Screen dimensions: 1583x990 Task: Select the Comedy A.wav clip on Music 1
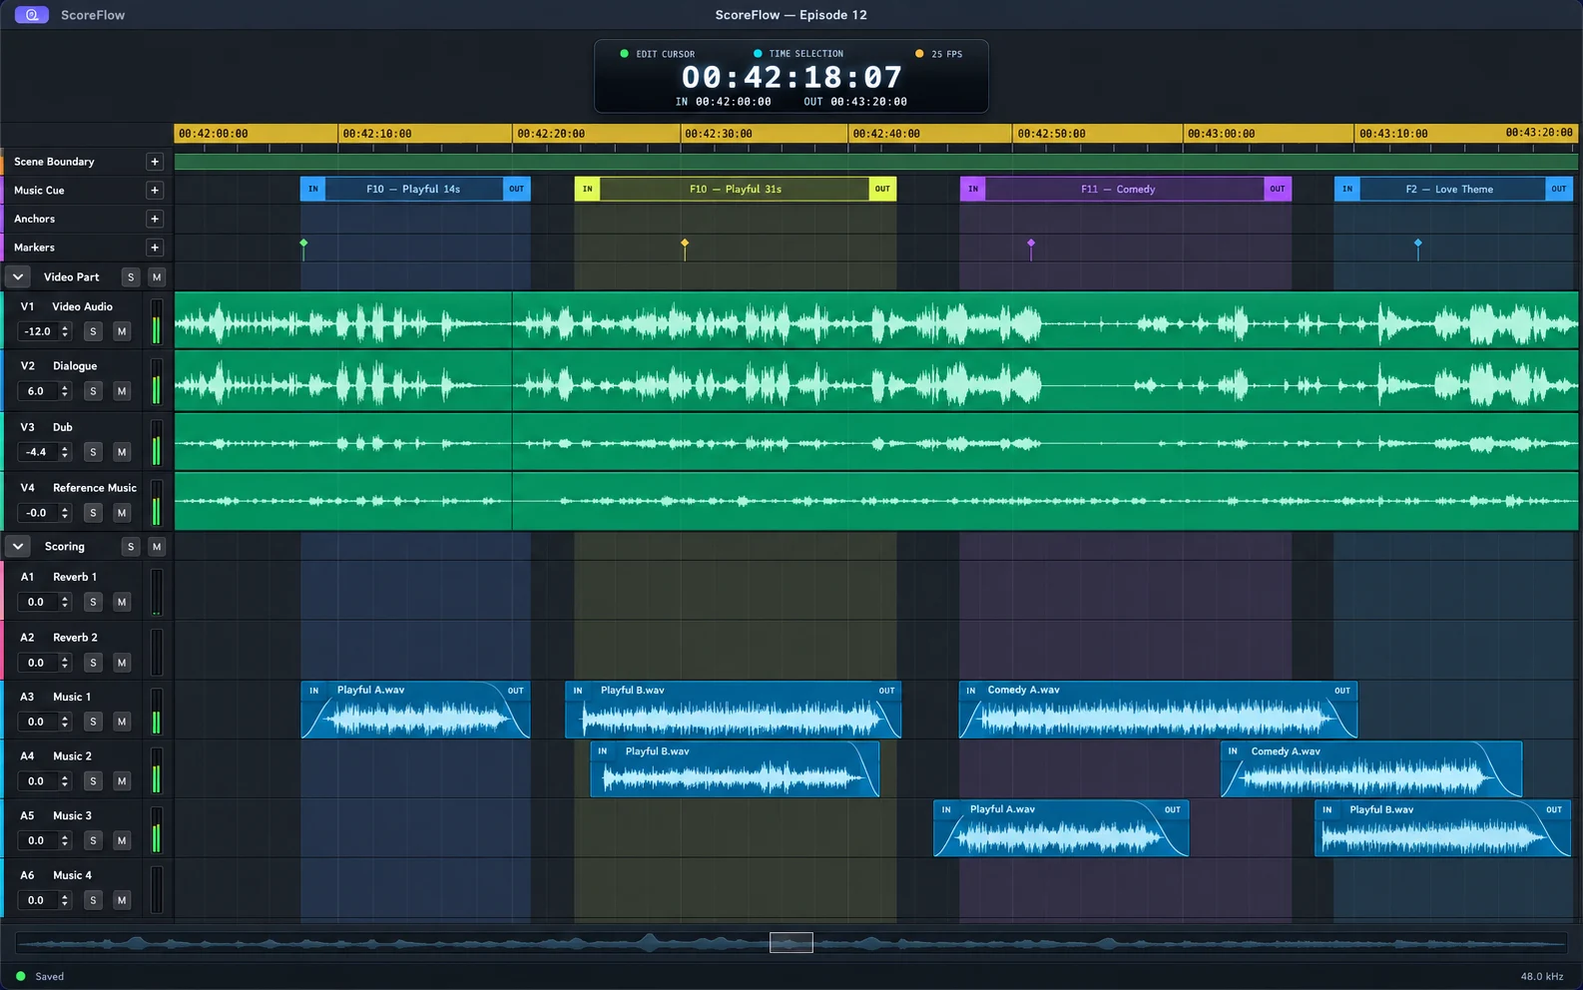[1158, 710]
